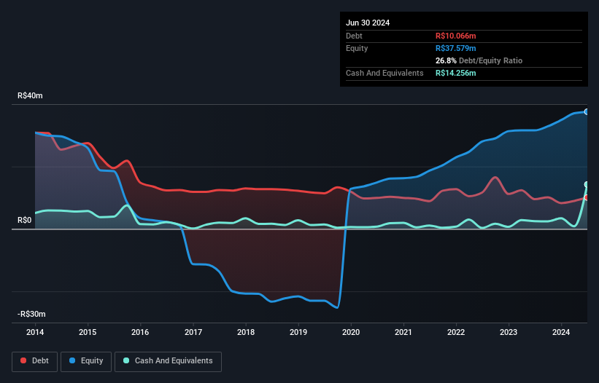599x383 pixels.
Task: Toggle the Debt series legend button
Action: [x=34, y=361]
